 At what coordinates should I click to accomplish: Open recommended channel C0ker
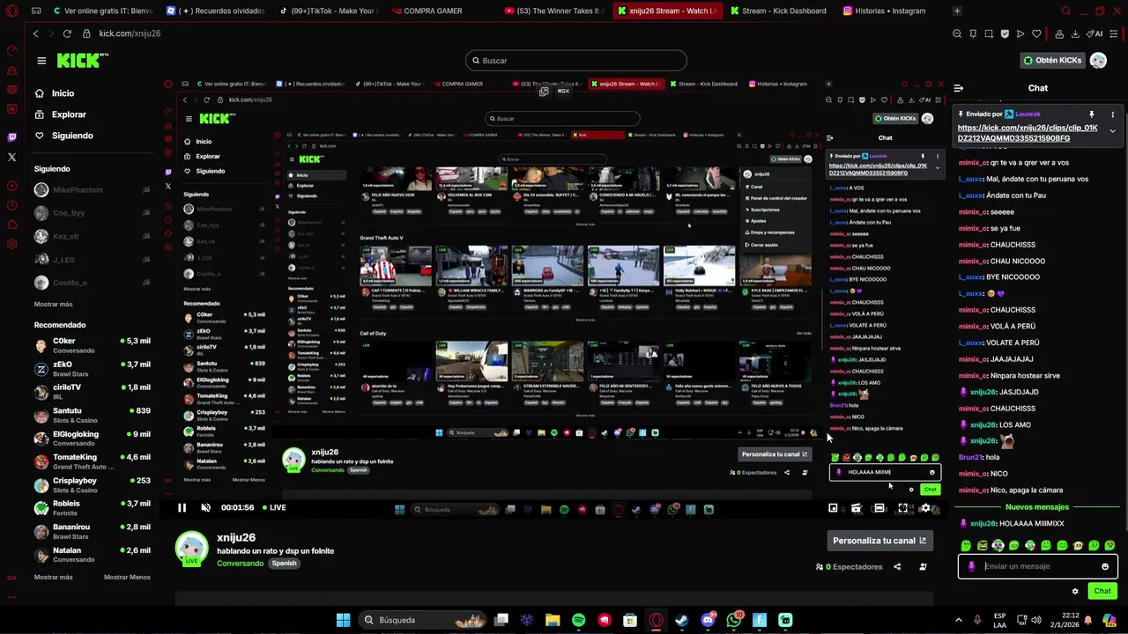tap(92, 345)
